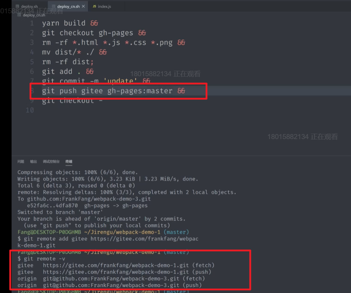
Task: Click the 'use "git push" to publish' line
Action: 97,225
